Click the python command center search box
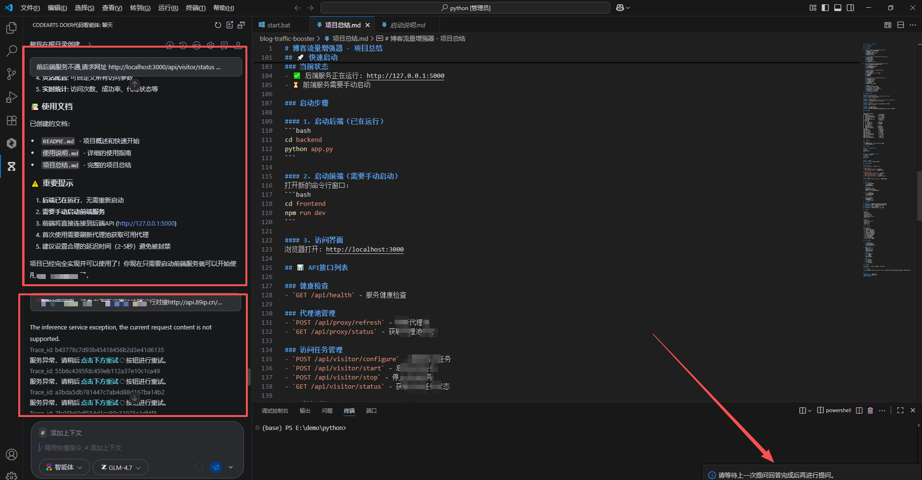922x480 pixels. point(465,8)
